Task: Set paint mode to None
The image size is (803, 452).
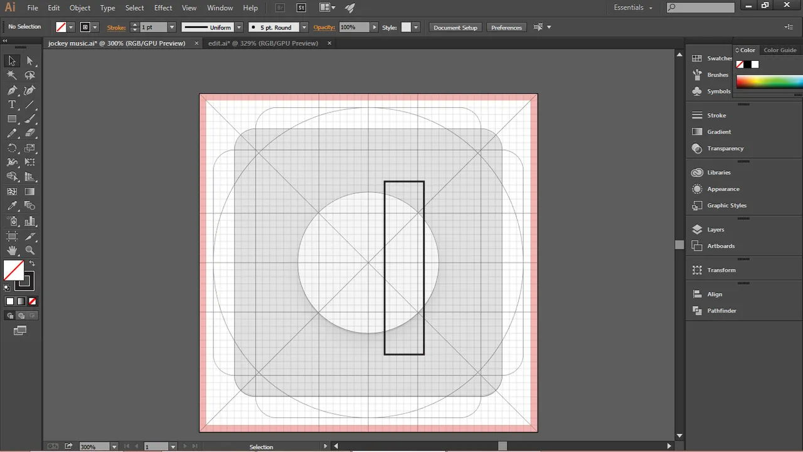Action: point(33,301)
